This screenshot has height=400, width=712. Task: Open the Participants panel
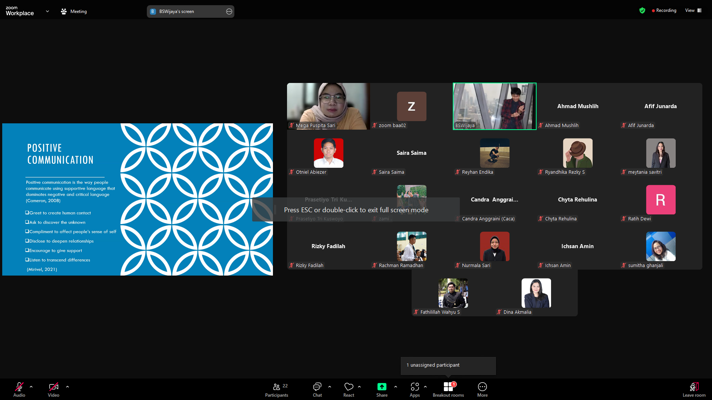click(x=277, y=390)
